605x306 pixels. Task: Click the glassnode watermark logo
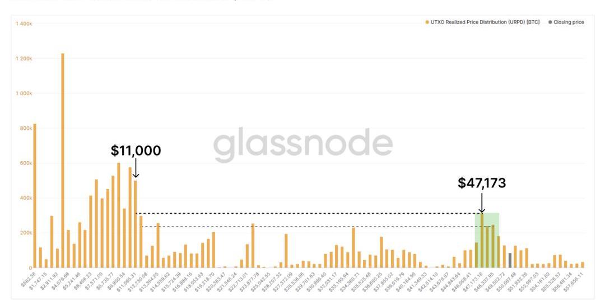[303, 144]
